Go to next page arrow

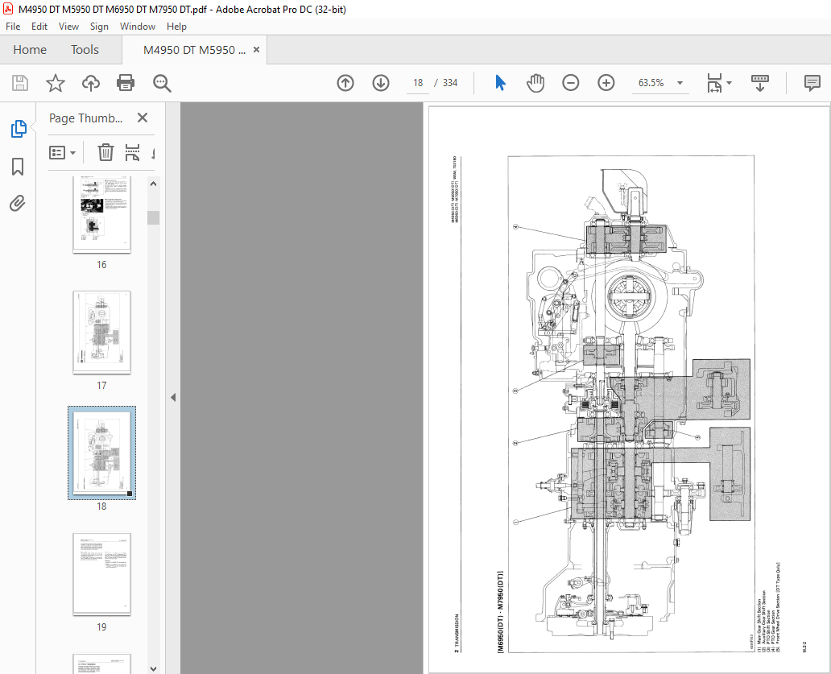381,83
